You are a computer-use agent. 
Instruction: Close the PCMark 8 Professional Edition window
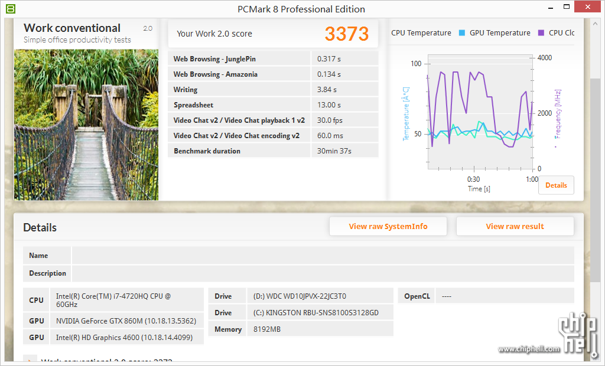click(588, 6)
